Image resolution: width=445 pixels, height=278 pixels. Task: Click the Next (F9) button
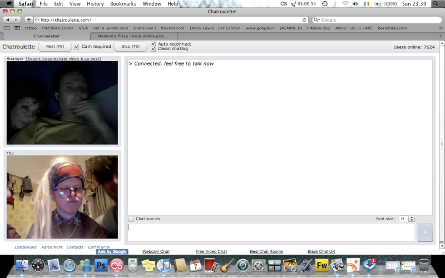point(55,47)
